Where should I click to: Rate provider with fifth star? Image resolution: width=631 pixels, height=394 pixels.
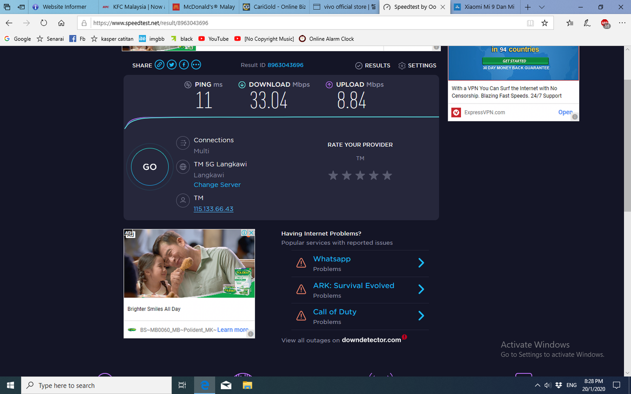click(387, 175)
